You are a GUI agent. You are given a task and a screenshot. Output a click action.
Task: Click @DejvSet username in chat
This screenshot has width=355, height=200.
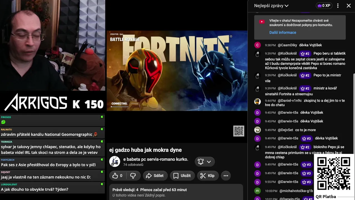tap(285, 130)
